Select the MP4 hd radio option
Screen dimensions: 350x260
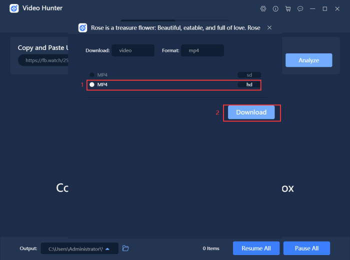pos(92,85)
